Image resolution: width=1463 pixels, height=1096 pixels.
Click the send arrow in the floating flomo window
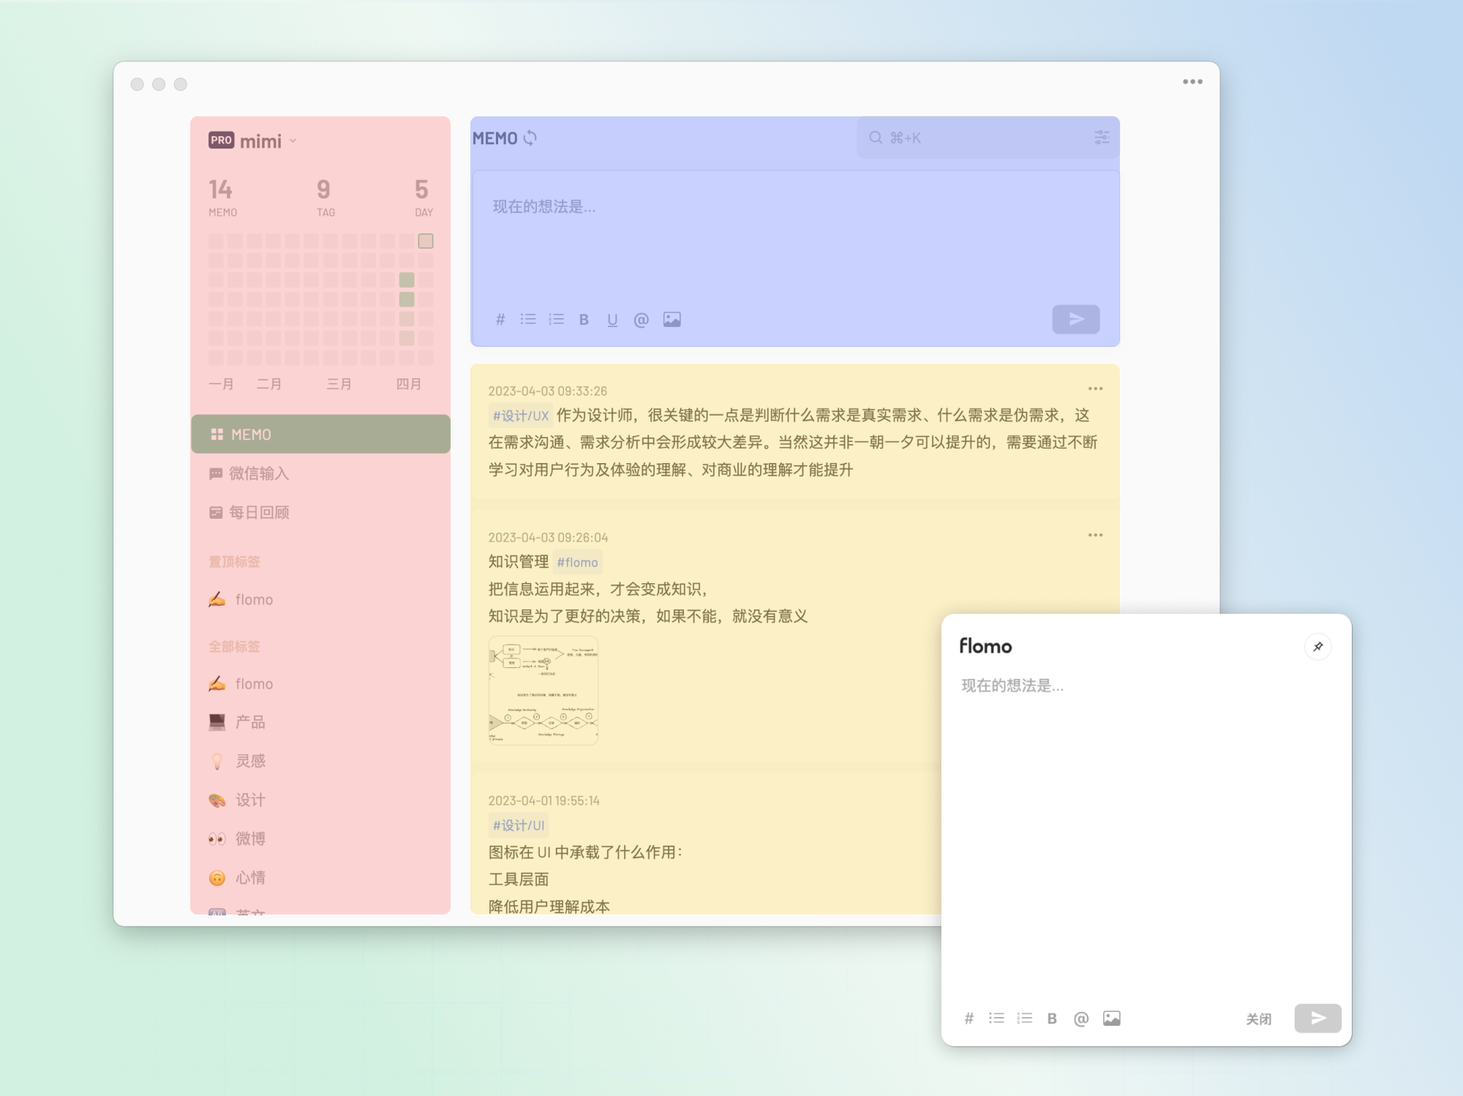pos(1317,1018)
